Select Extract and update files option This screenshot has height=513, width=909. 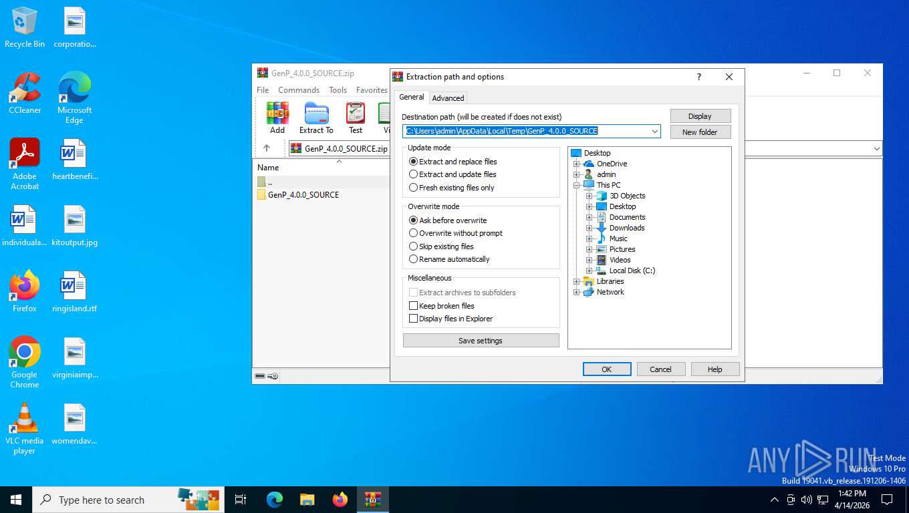[452, 174]
